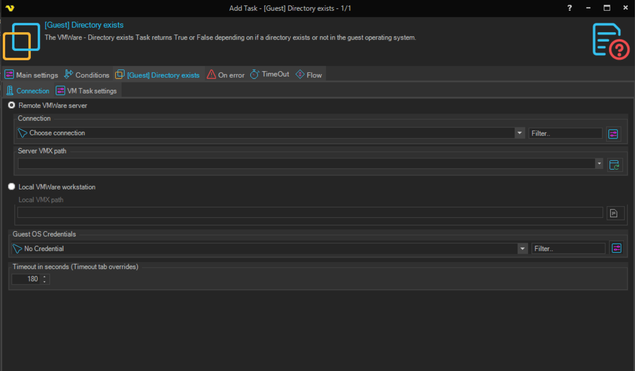The height and width of the screenshot is (371, 635).
Task: Click the Guest OS Credentials Filter field
Action: coord(568,249)
